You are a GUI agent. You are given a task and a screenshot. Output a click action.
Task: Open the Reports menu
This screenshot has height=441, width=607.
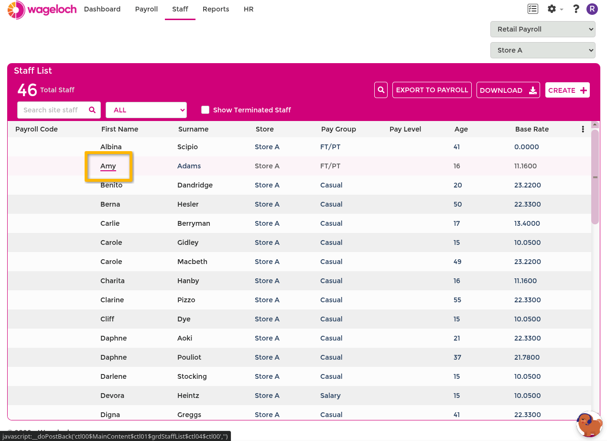tap(216, 9)
